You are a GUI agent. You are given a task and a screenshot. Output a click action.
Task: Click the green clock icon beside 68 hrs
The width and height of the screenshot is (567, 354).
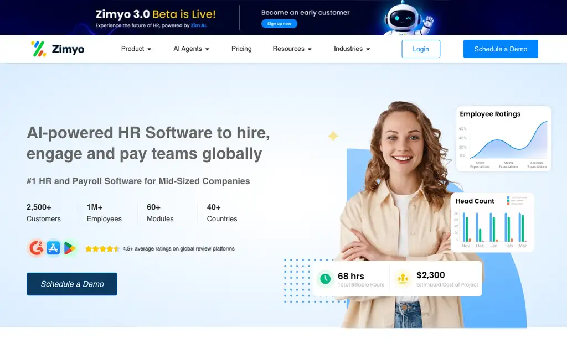[x=325, y=279]
